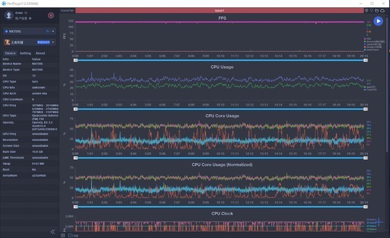Screen dimensions: 390x238
Task: Toggle the Jank series in FPS legend
Action: pyautogui.click(x=373, y=44)
